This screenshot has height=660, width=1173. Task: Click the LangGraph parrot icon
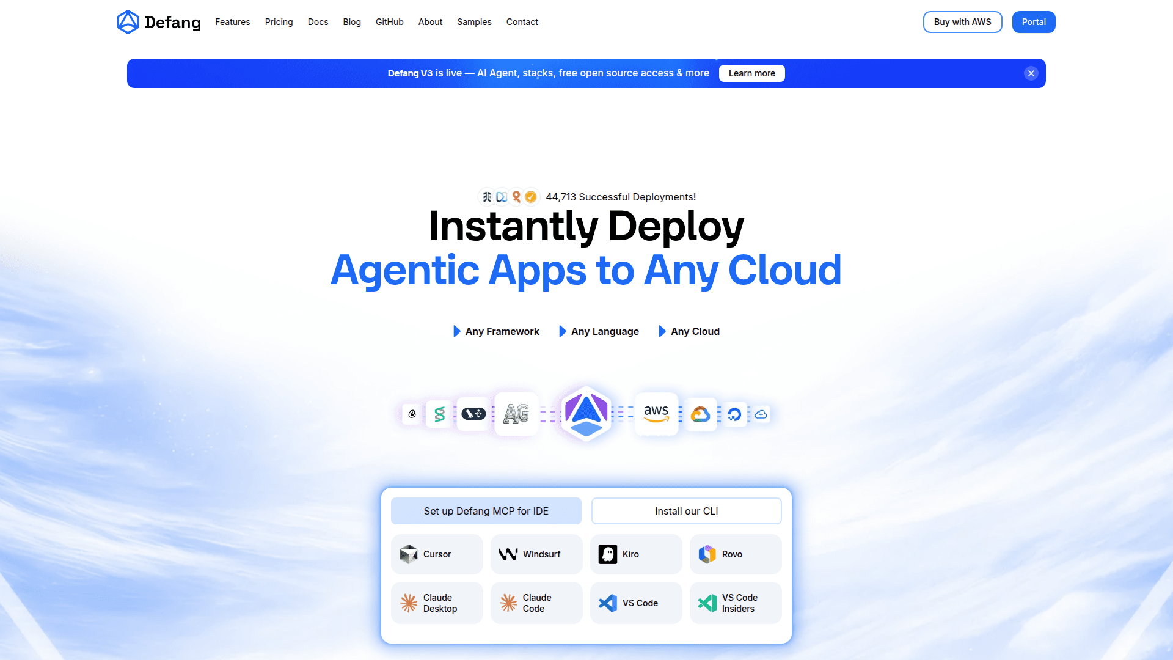pyautogui.click(x=473, y=414)
